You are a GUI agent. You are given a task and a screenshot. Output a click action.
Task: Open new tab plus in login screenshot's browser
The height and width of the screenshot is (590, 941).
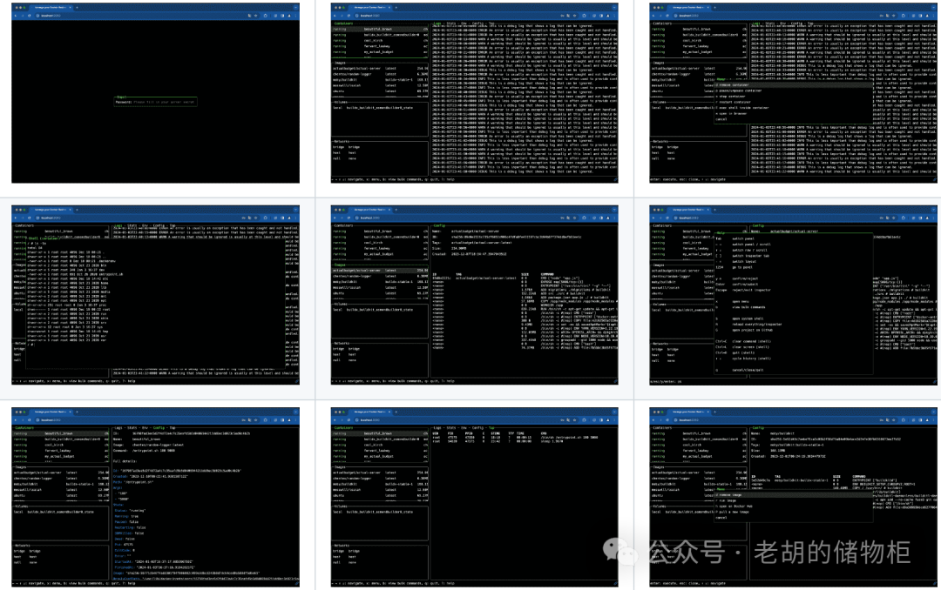77,7
